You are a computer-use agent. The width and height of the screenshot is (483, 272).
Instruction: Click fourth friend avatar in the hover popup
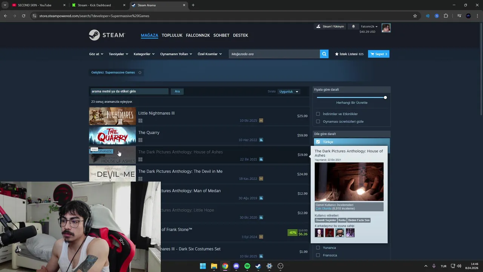click(350, 233)
